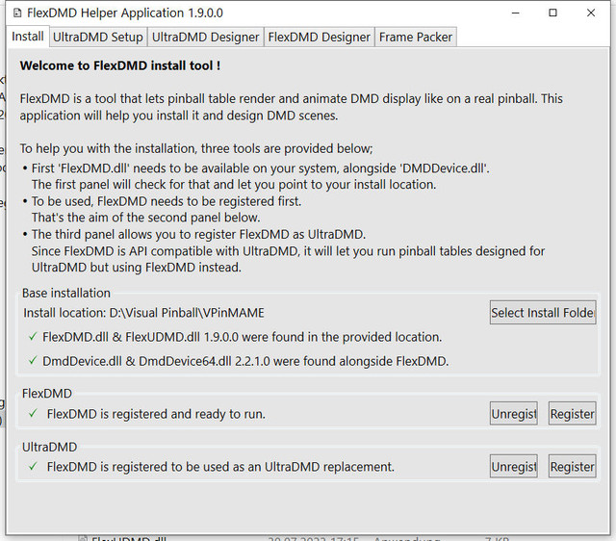The width and height of the screenshot is (616, 541).
Task: Click 'FlexDMD Helper Application 1.9.0.0' window title
Action: [x=125, y=13]
